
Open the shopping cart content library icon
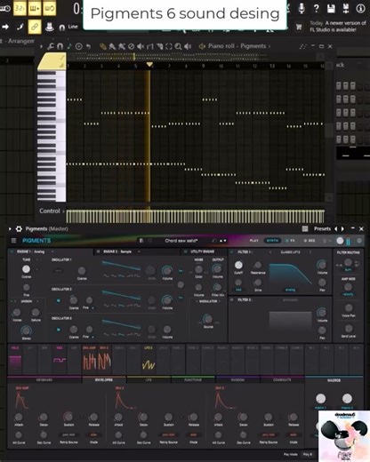pyautogui.click(x=299, y=27)
